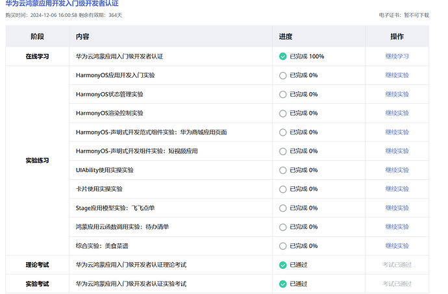Click the green checkmark in the 实验考试 row
448x294 pixels.
[x=282, y=284]
